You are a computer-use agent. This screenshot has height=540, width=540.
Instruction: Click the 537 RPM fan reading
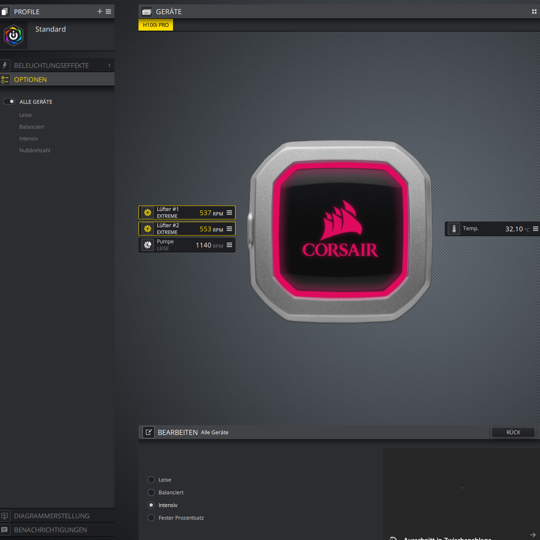click(211, 213)
